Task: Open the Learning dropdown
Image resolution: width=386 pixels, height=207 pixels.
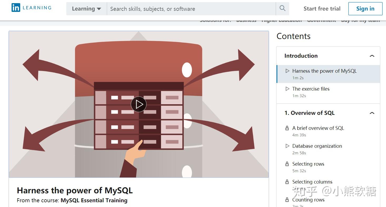Action: (86, 8)
